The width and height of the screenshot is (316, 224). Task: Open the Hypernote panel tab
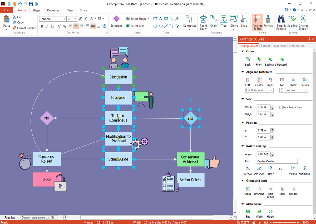point(279,46)
